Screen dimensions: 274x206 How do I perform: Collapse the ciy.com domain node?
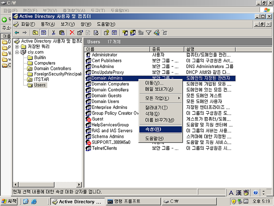[17, 52]
